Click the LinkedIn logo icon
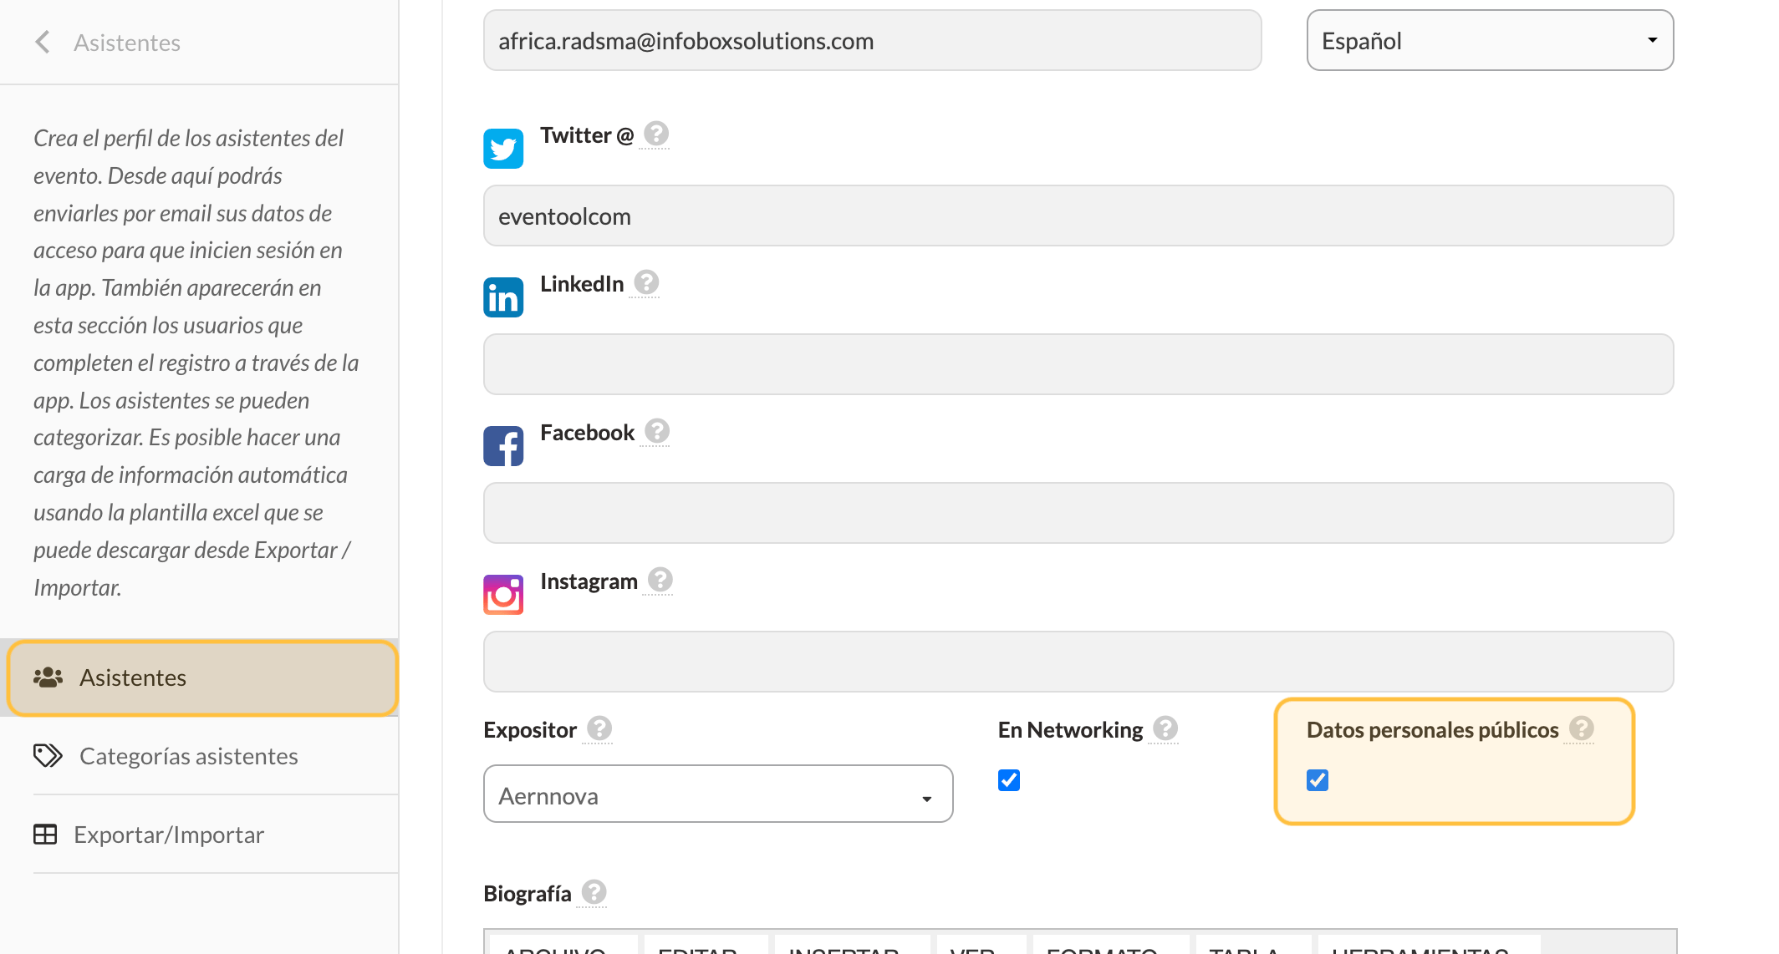Image resolution: width=1779 pixels, height=954 pixels. click(503, 297)
